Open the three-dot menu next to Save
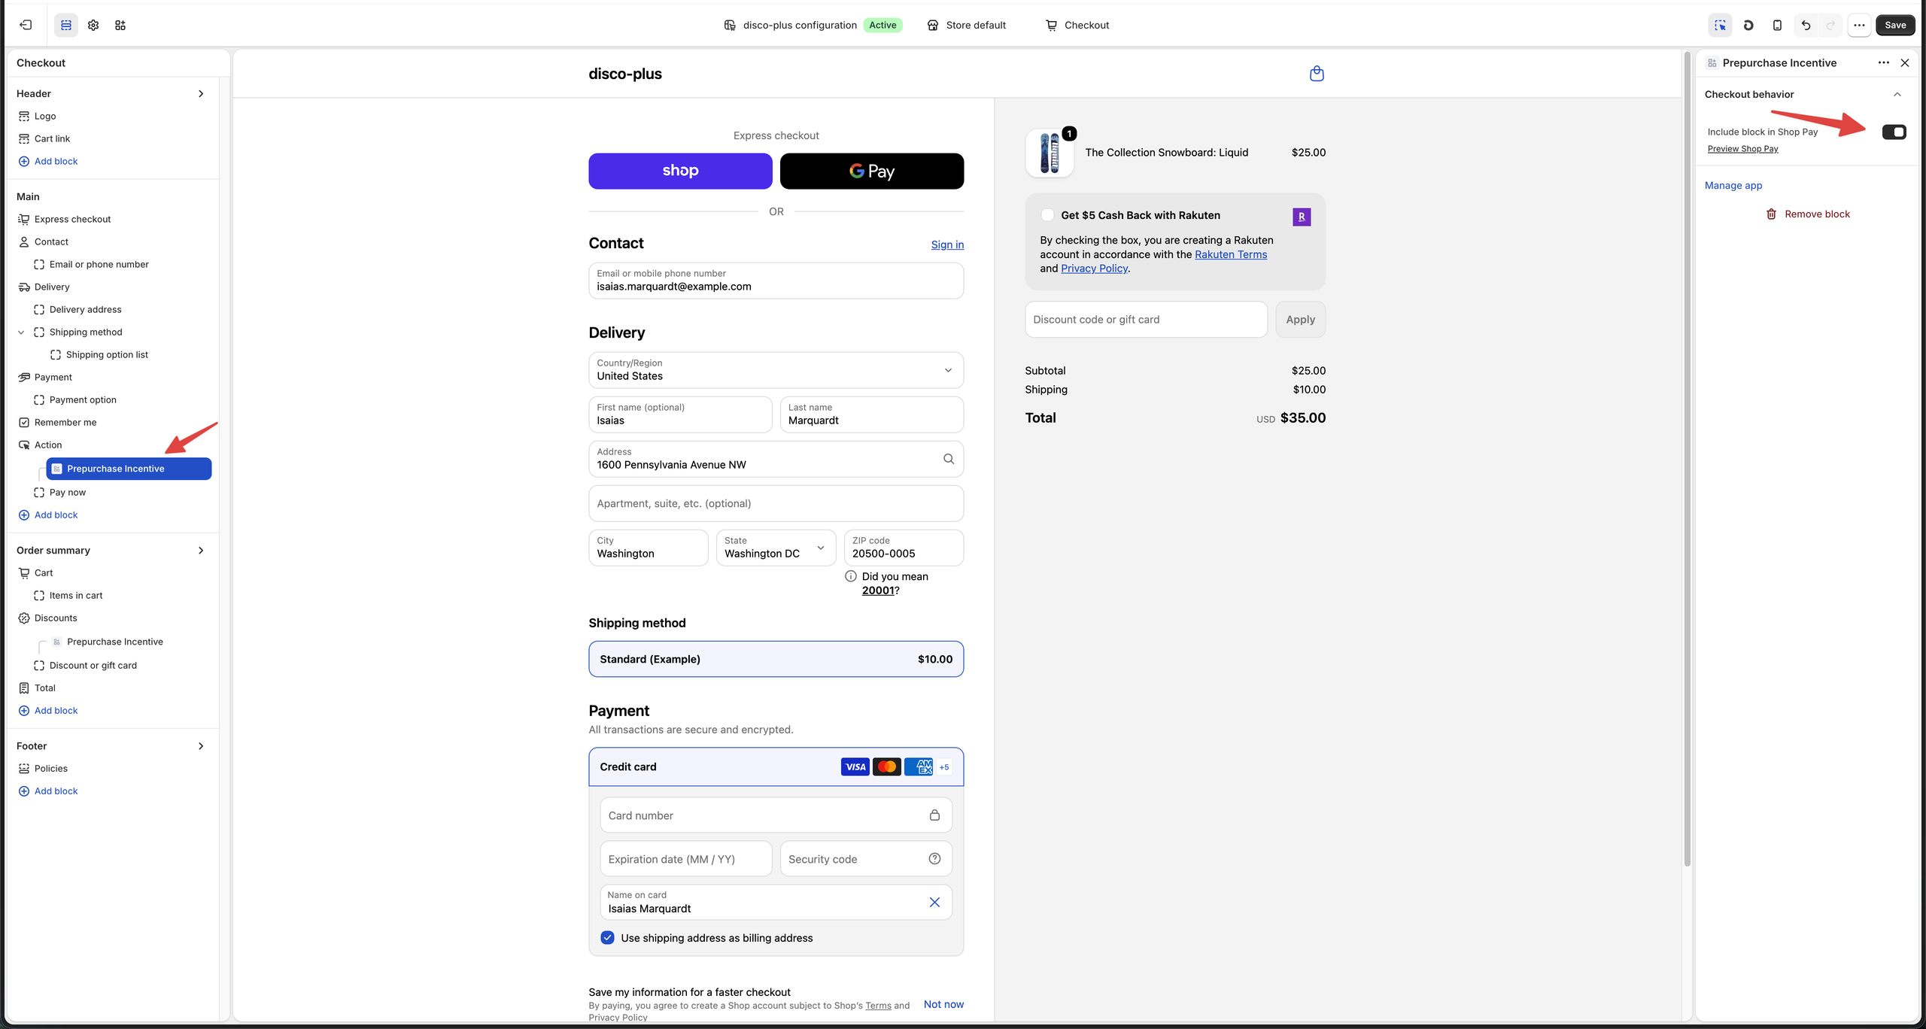This screenshot has height=1029, width=1926. (1859, 25)
